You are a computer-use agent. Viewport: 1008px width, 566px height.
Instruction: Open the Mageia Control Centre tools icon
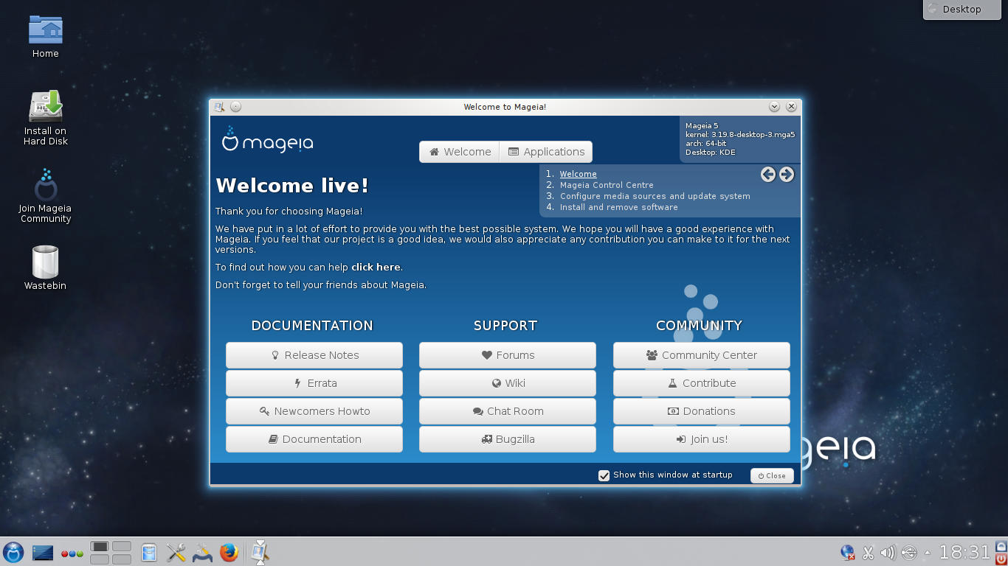click(175, 552)
